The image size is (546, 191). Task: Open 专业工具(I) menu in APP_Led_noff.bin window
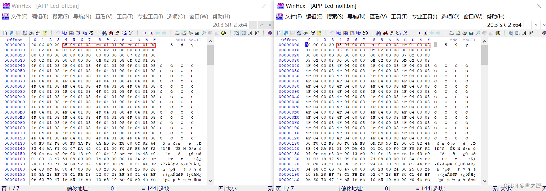(x=424, y=16)
